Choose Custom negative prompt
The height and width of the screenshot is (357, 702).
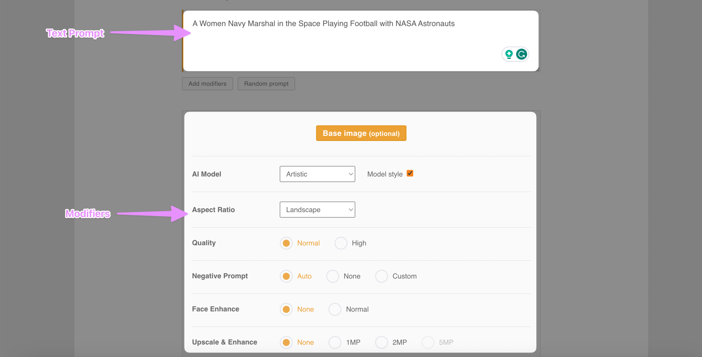[x=381, y=276]
